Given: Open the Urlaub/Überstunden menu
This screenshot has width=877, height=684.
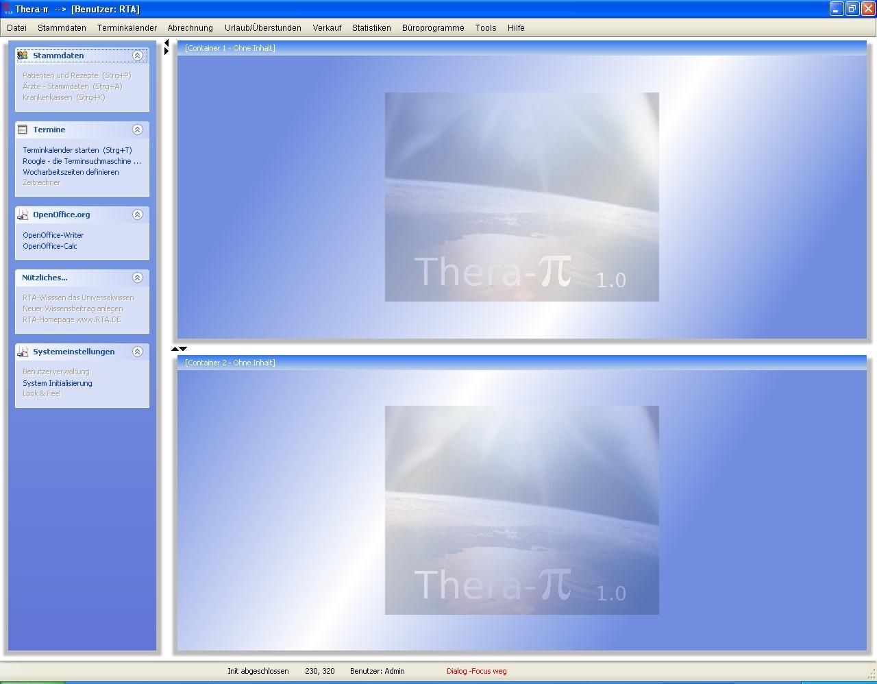Looking at the screenshot, I should click(263, 28).
